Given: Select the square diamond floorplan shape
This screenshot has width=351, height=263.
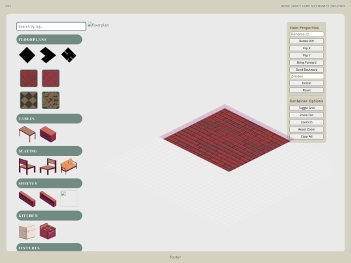Looking at the screenshot, I should click(27, 55).
